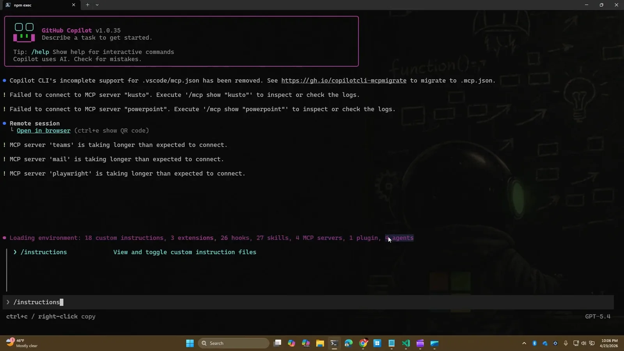Click the 'ctrl+c / right-click copy' hint
Image resolution: width=624 pixels, height=351 pixels.
pos(51,317)
